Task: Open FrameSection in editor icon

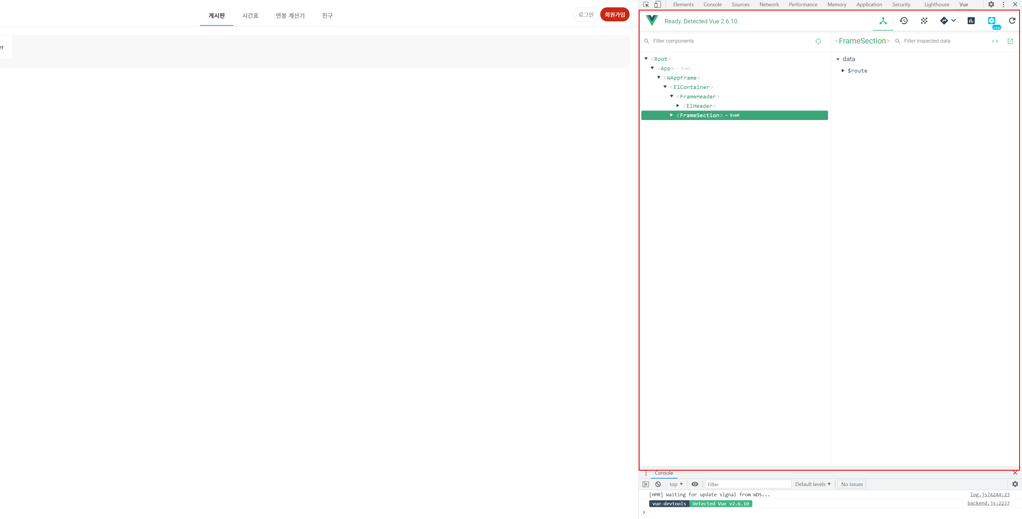Action: coord(1010,41)
